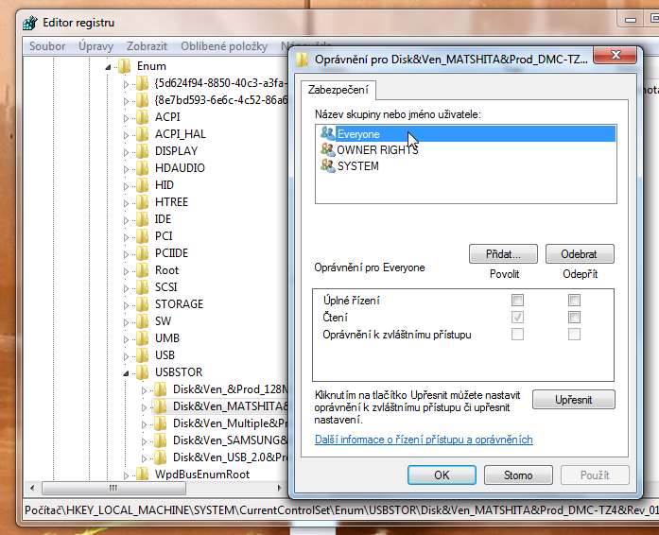Click the HDAUDIO folder icon
Viewport: 659px width, 535px height.
(143, 168)
